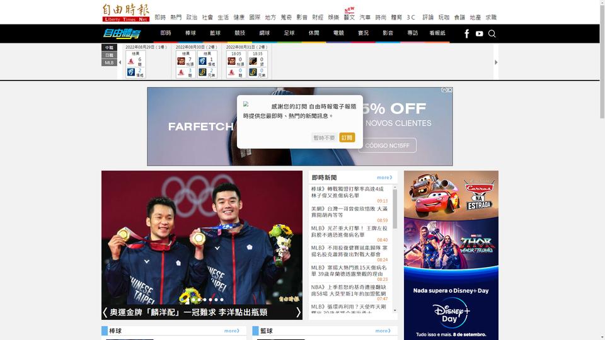Select the 中職 league tab

[x=109, y=48]
